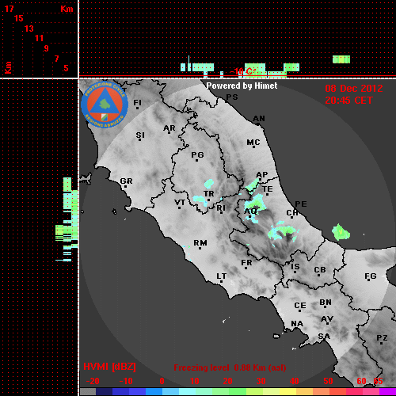
Task: Click the CB city label
Action: tap(320, 270)
